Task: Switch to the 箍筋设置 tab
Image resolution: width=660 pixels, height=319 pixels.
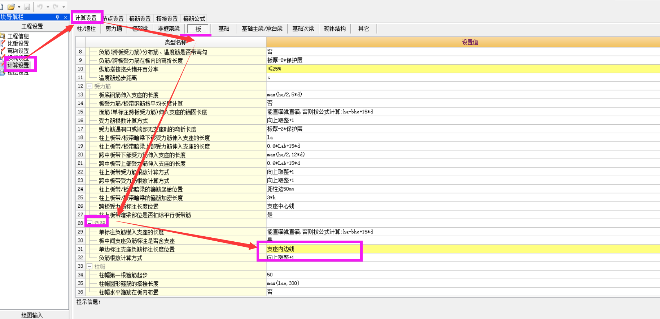Action: (140, 18)
